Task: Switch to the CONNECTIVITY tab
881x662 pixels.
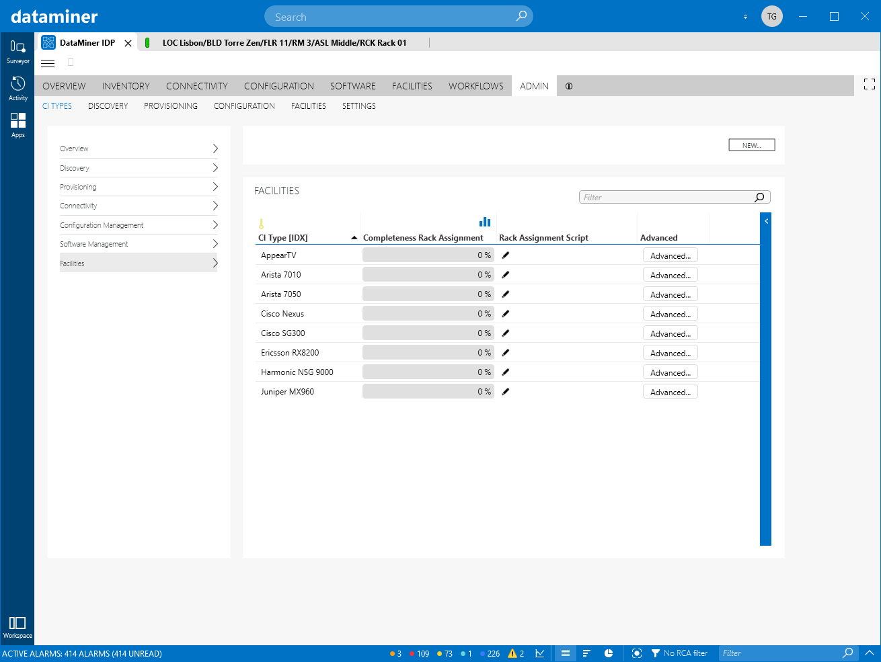Action: tap(197, 86)
